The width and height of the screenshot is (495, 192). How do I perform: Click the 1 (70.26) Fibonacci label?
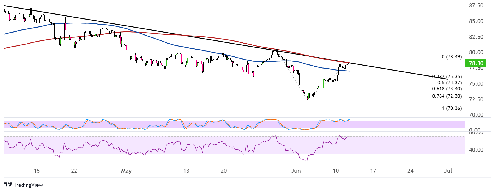tap(452, 108)
